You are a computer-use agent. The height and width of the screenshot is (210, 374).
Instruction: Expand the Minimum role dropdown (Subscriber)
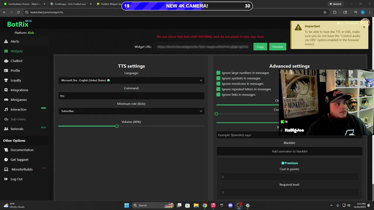click(131, 111)
